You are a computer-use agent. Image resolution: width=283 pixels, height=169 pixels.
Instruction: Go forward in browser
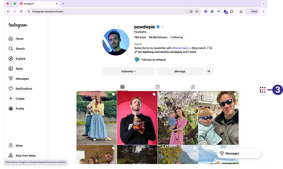click(x=15, y=11)
